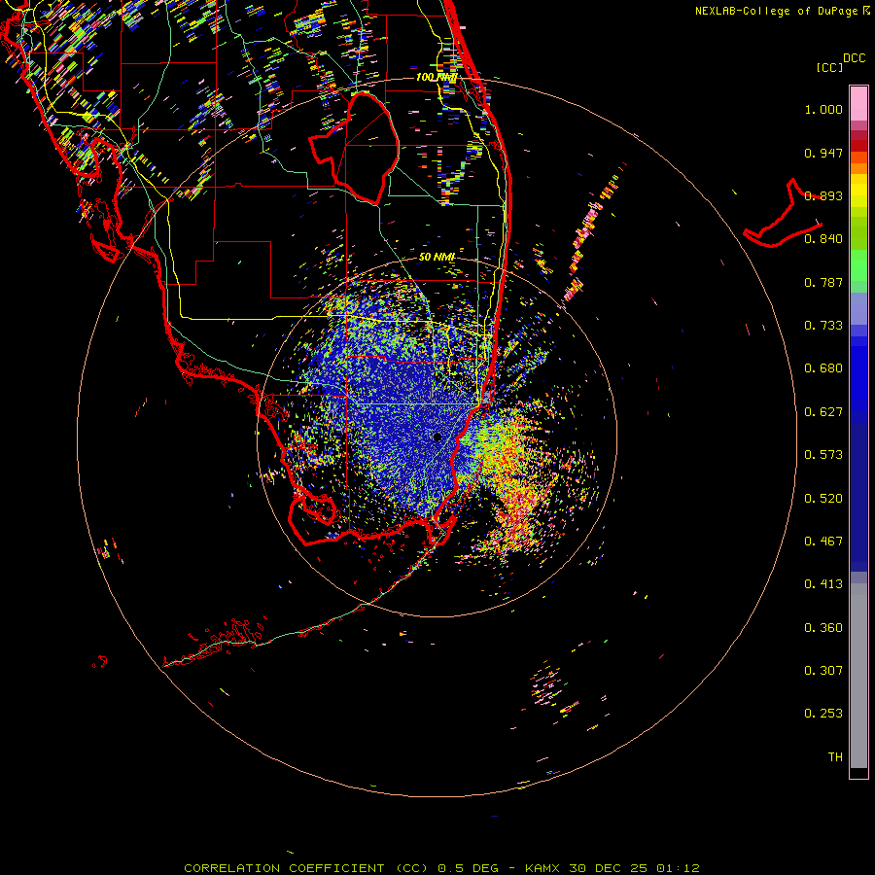This screenshot has height=875, width=875.
Task: Click the 100 NMI range ring label
Action: pos(437,77)
